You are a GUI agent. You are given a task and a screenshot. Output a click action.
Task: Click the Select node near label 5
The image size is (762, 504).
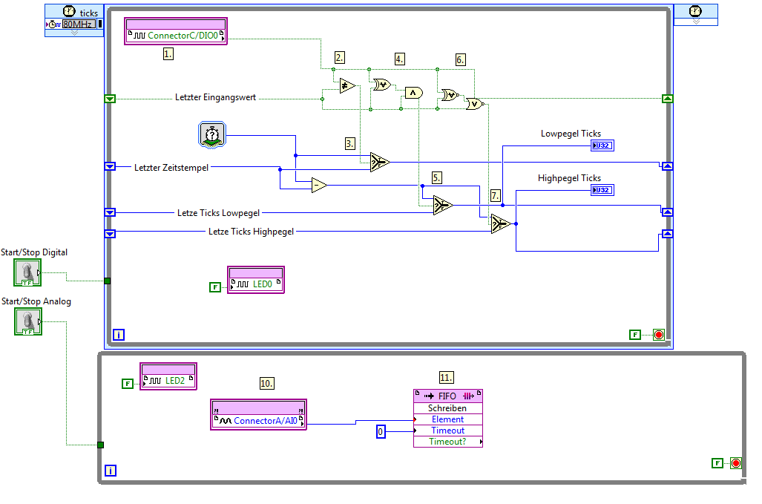(443, 205)
